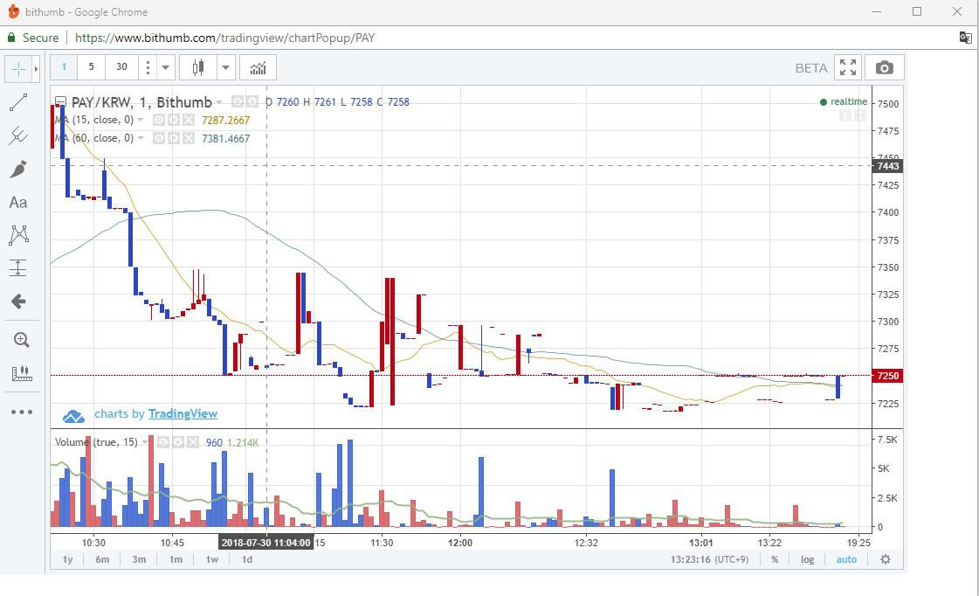Activate the Aa text annotation tool
979x596 pixels.
click(x=18, y=203)
